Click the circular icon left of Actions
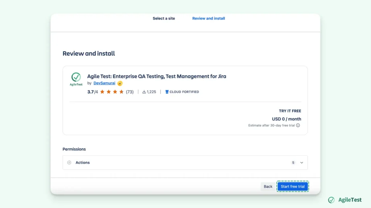Image resolution: width=371 pixels, height=208 pixels. (69, 163)
